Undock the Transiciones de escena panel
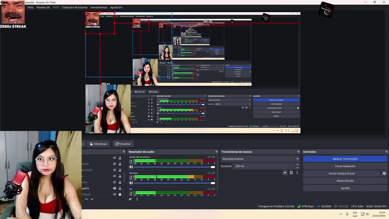The image size is (389, 219). tap(298, 152)
